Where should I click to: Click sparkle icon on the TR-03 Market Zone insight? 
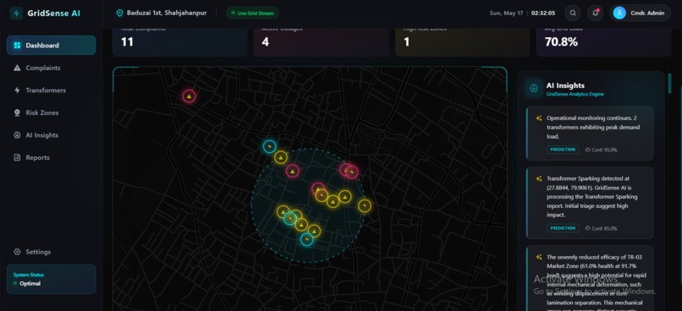point(539,257)
